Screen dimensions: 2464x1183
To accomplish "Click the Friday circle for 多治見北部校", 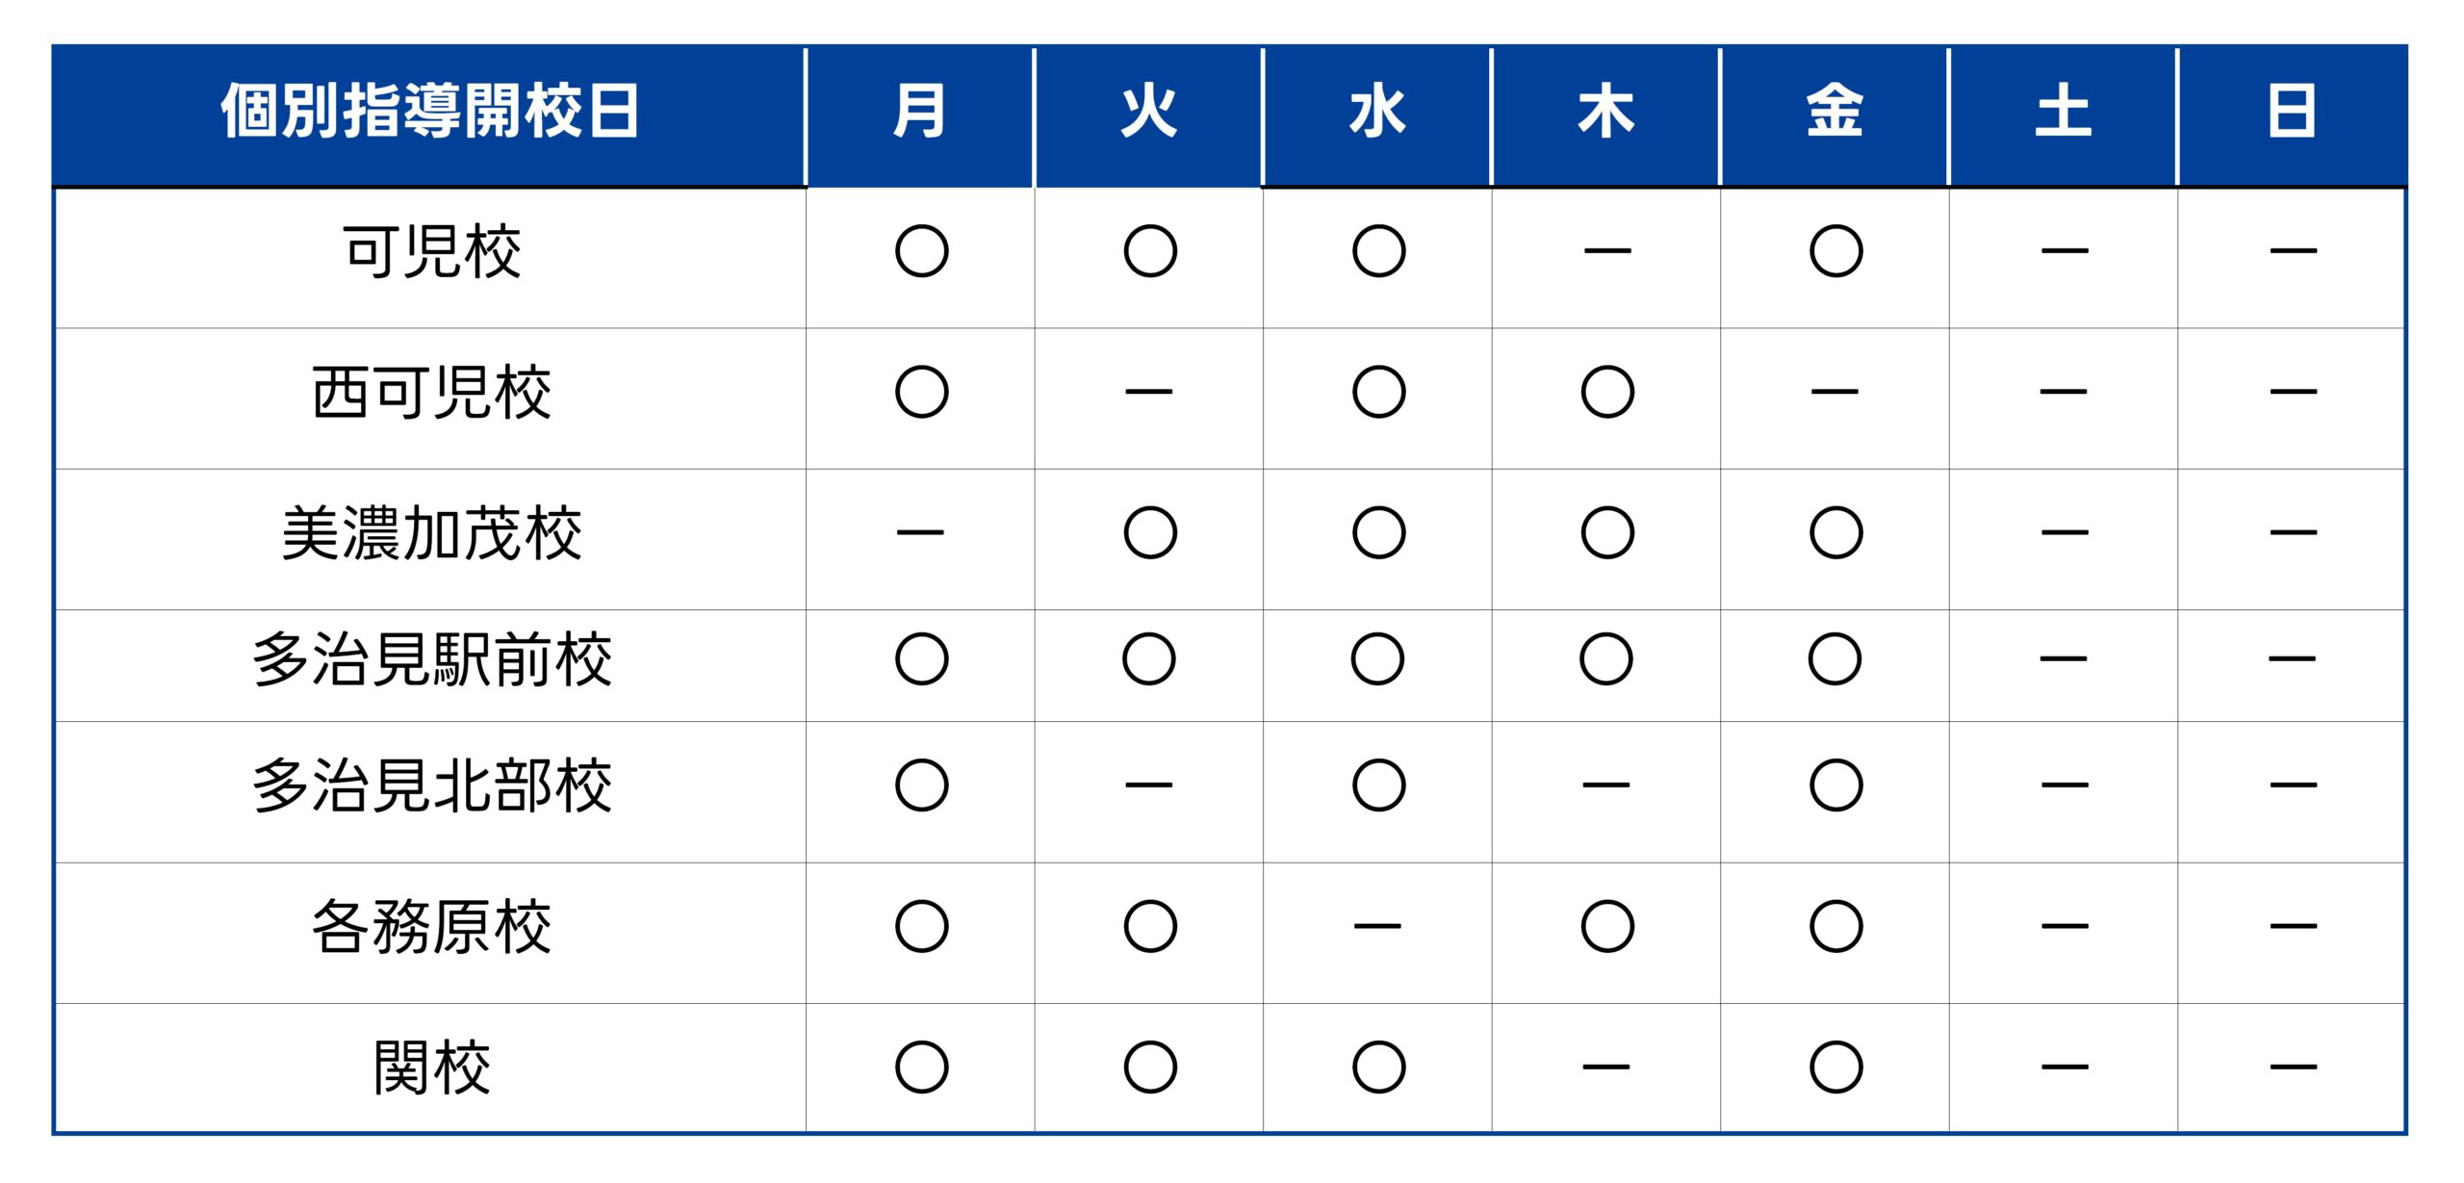I will pyautogui.click(x=1835, y=784).
